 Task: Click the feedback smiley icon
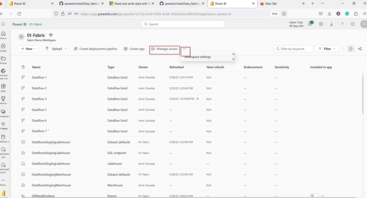pyautogui.click(x=353, y=24)
